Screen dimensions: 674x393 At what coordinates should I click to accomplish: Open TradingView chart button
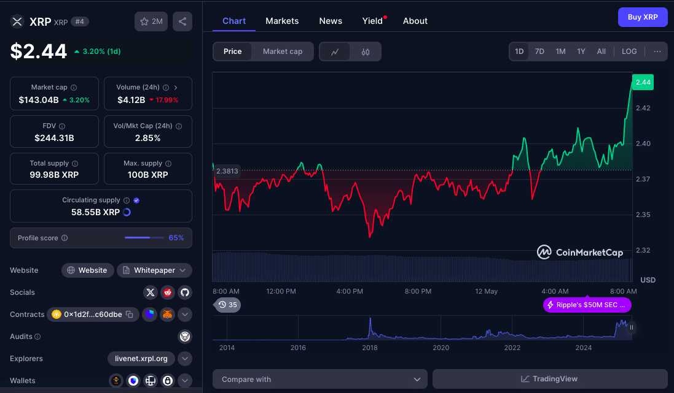(550, 379)
